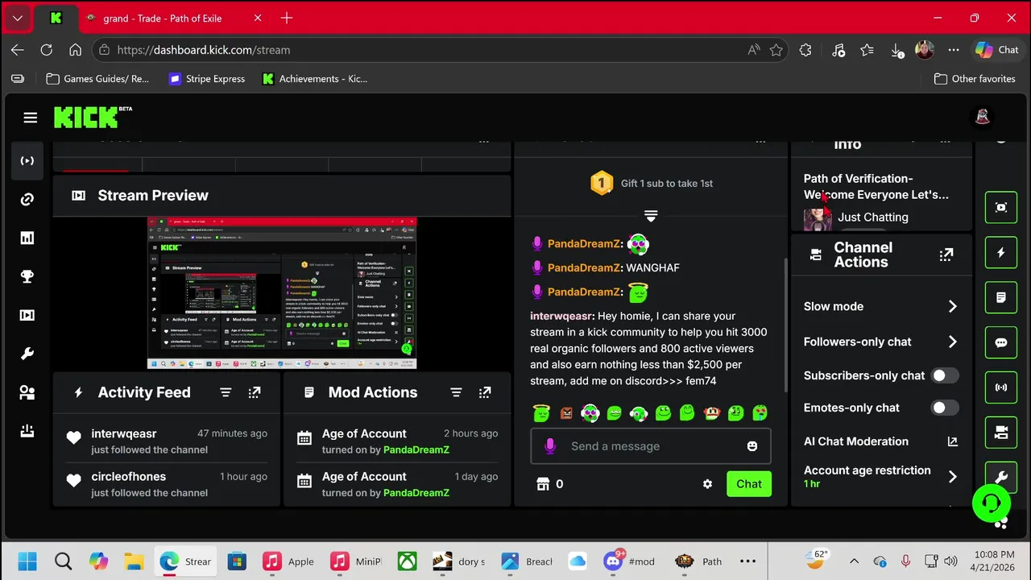Click the Stream Preview thumbnail
Image resolution: width=1031 pixels, height=580 pixels.
coord(282,293)
